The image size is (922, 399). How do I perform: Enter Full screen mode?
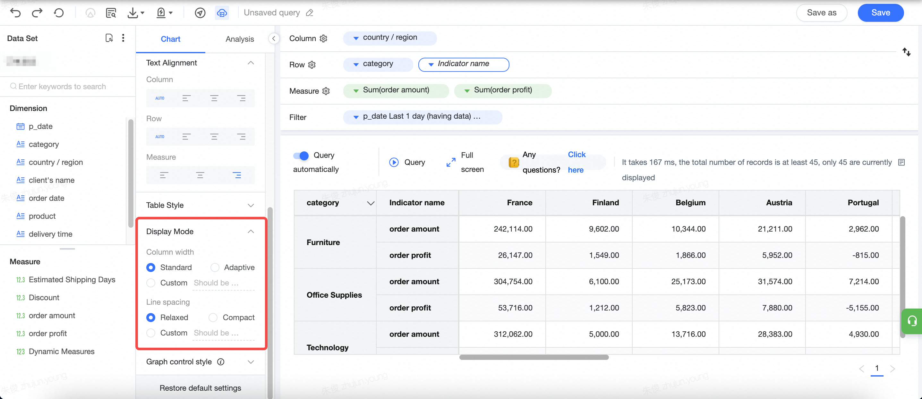tap(451, 163)
